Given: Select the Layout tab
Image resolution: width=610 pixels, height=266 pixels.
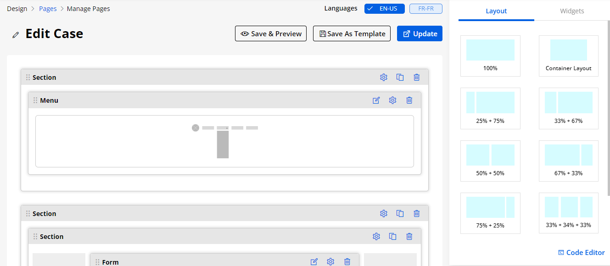Looking at the screenshot, I should [x=496, y=11].
